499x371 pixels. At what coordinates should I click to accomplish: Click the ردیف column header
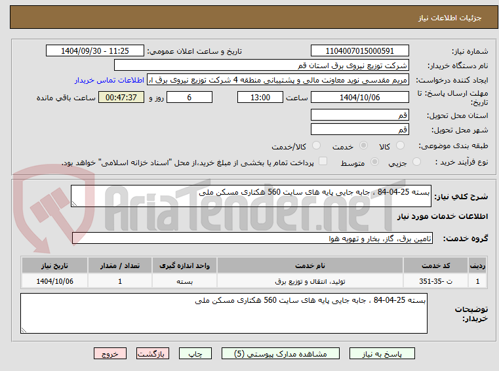(x=477, y=265)
